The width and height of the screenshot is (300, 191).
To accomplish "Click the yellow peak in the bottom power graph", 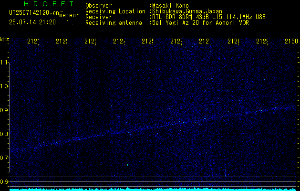I will 140,188.
